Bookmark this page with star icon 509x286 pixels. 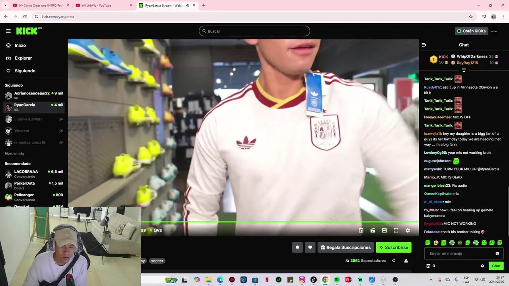(x=471, y=17)
